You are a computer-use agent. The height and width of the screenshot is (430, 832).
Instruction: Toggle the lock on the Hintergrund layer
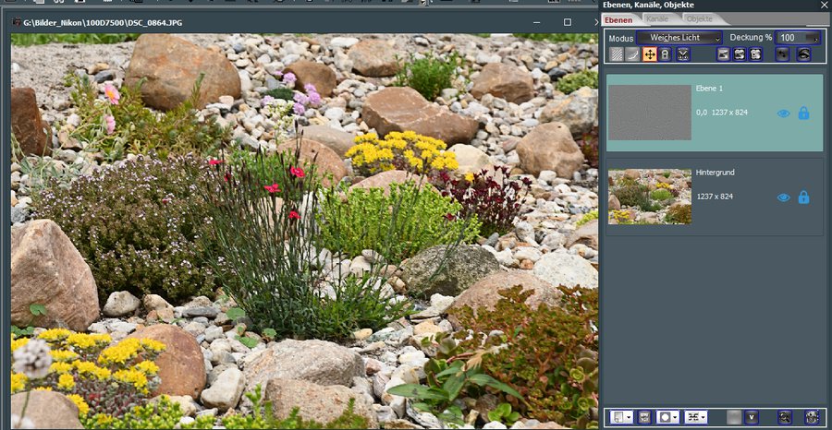803,197
